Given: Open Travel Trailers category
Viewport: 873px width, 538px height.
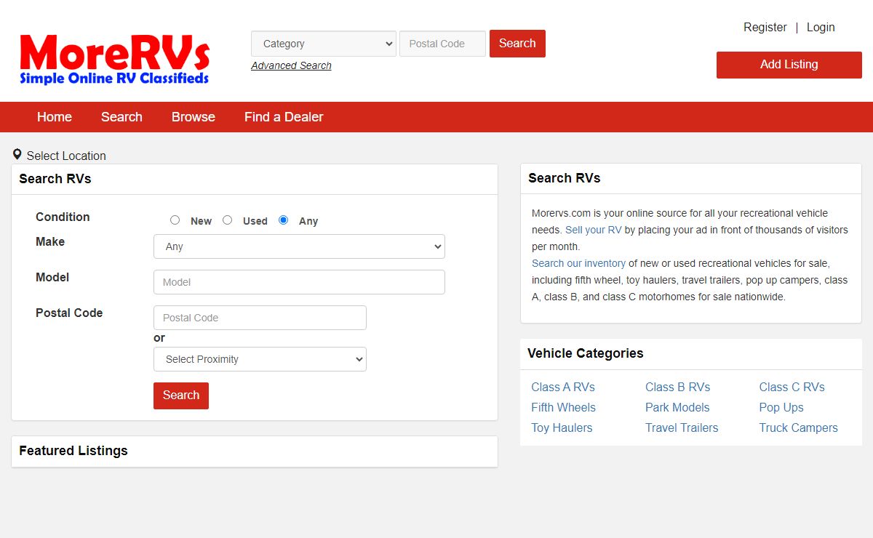Looking at the screenshot, I should [x=682, y=427].
